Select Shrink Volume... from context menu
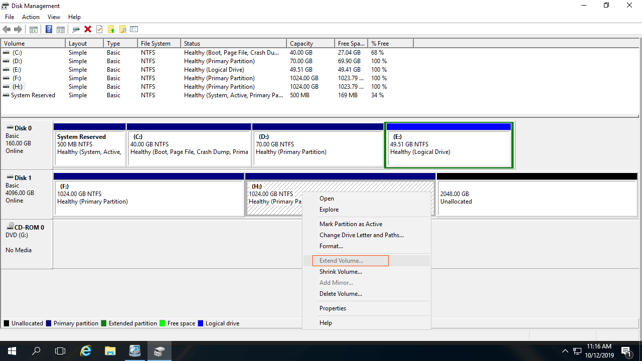642x361 pixels. click(341, 272)
